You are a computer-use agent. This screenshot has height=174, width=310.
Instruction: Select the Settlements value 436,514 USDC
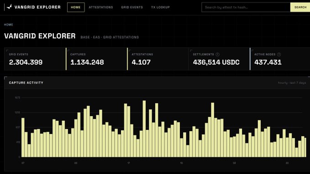point(216,62)
